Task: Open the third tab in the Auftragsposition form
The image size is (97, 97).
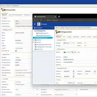Action: click(69, 37)
